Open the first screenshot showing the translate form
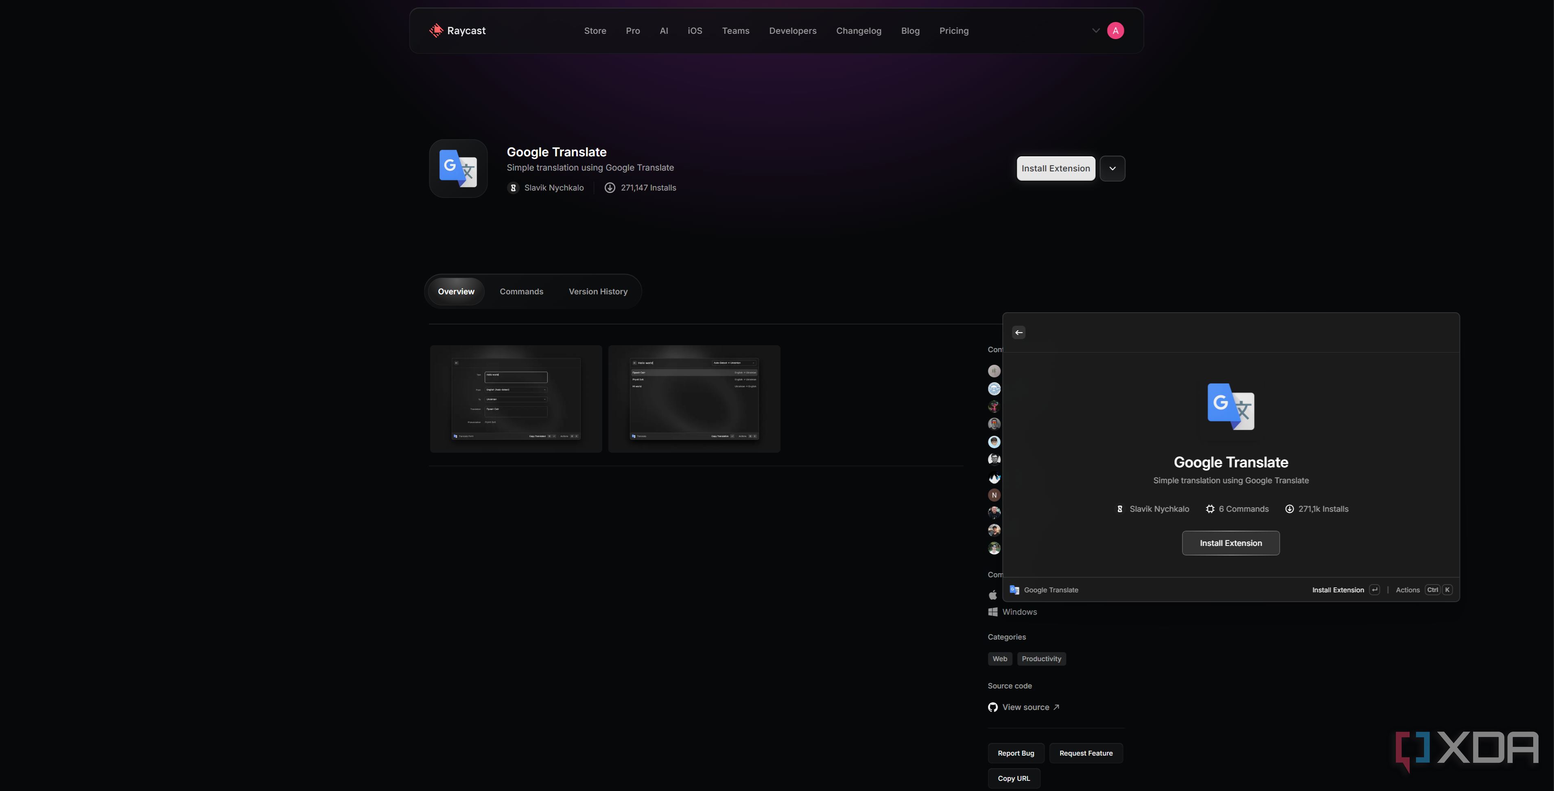 [x=516, y=399]
